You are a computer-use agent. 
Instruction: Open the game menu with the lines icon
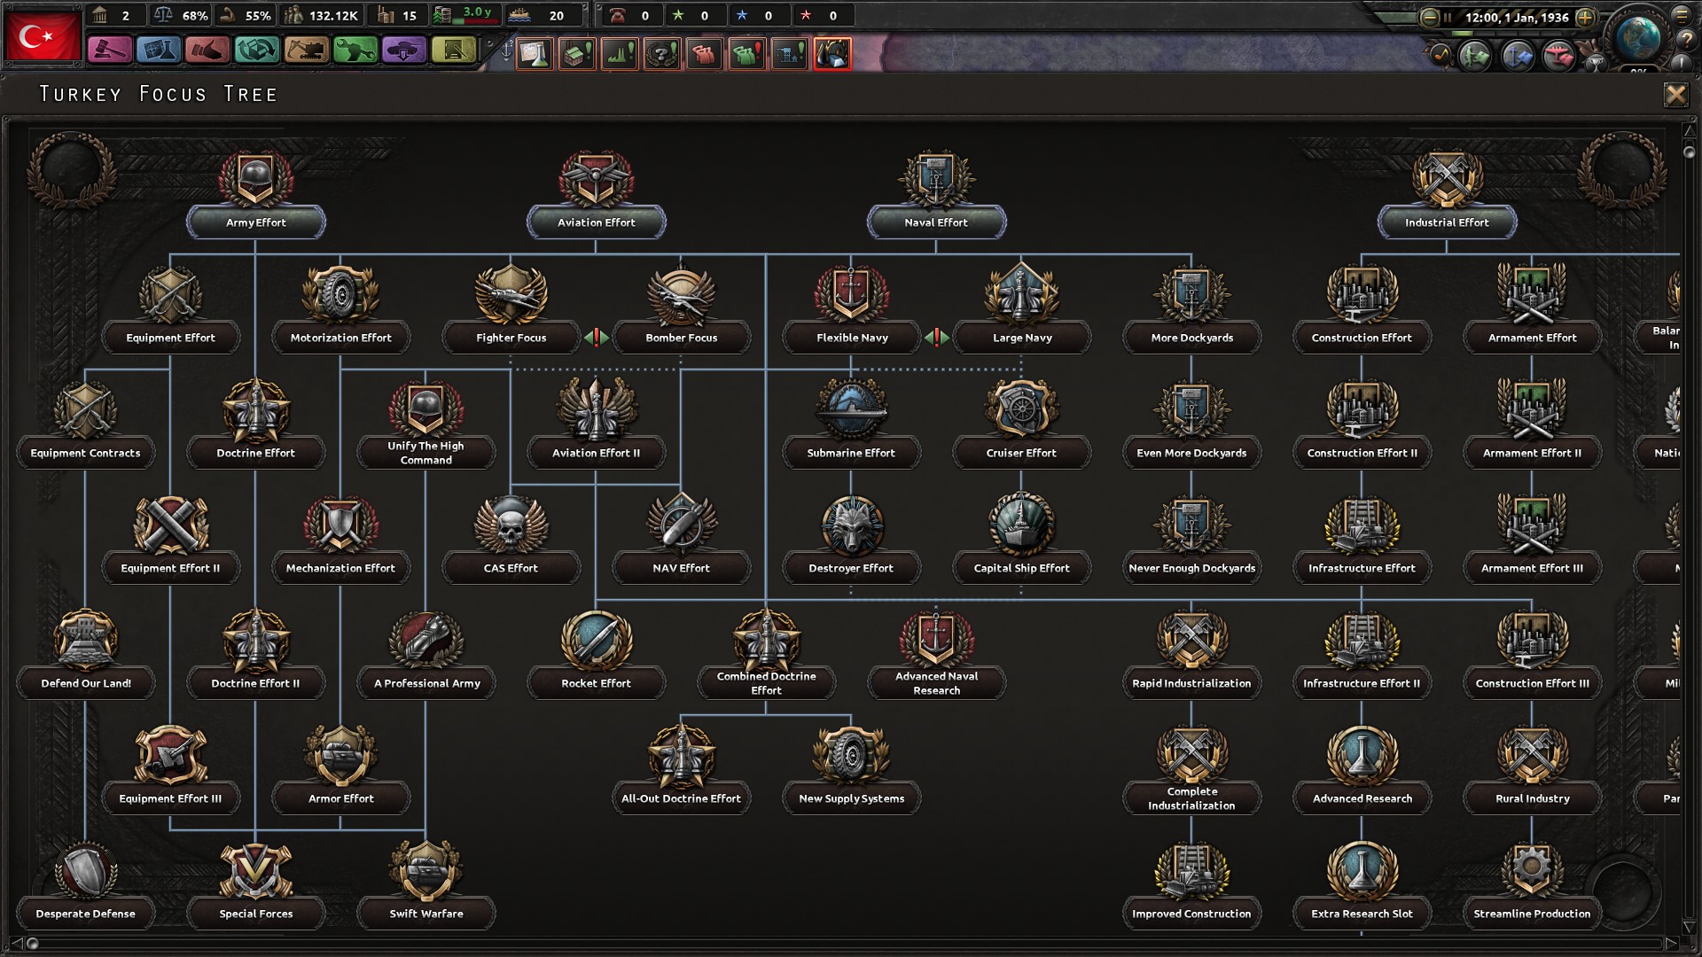(1681, 15)
